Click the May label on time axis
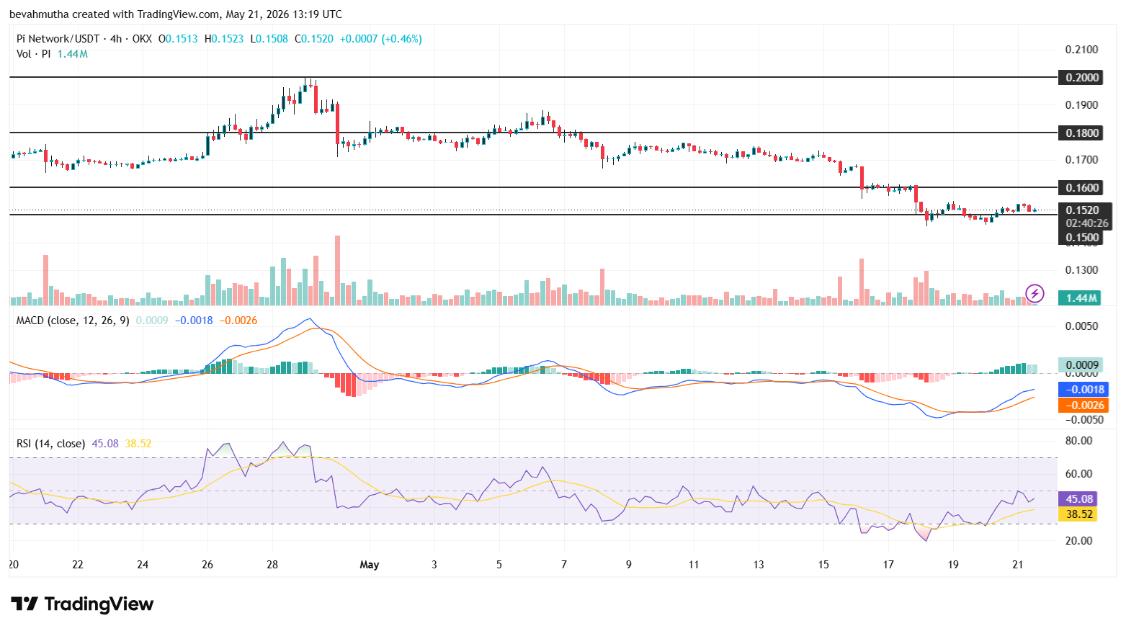The image size is (1126, 631). (370, 565)
